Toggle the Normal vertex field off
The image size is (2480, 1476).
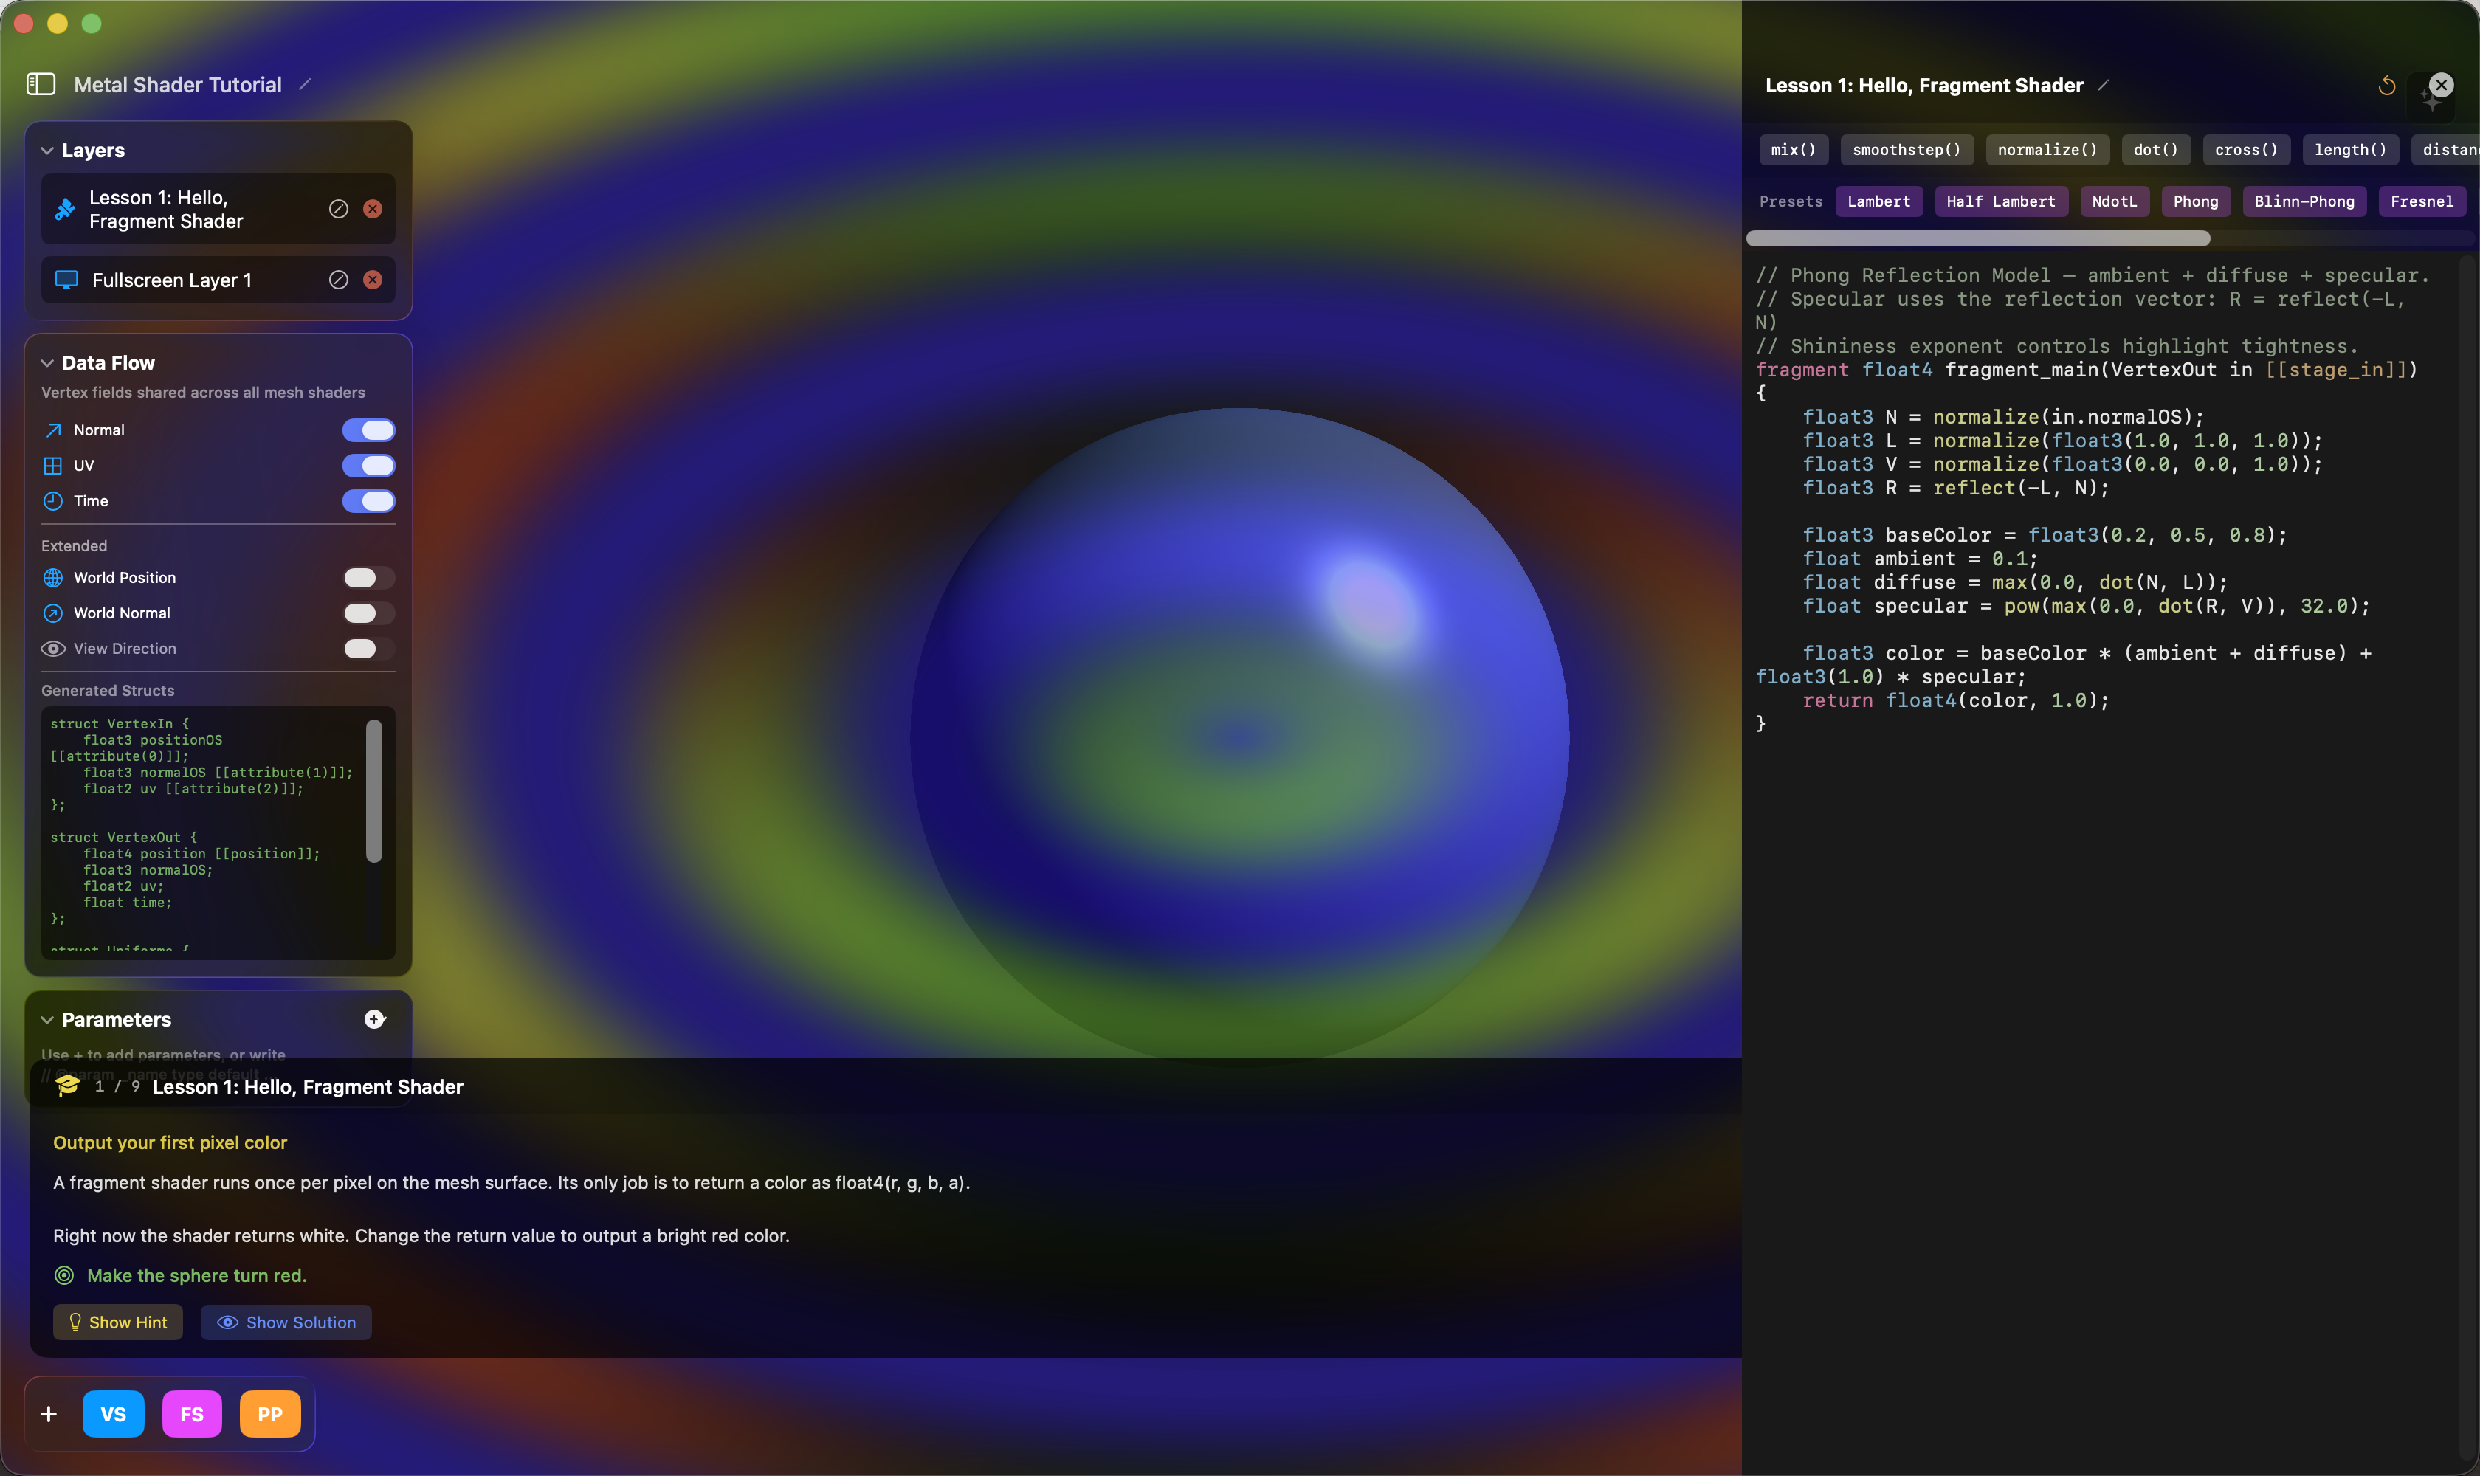pyautogui.click(x=369, y=431)
